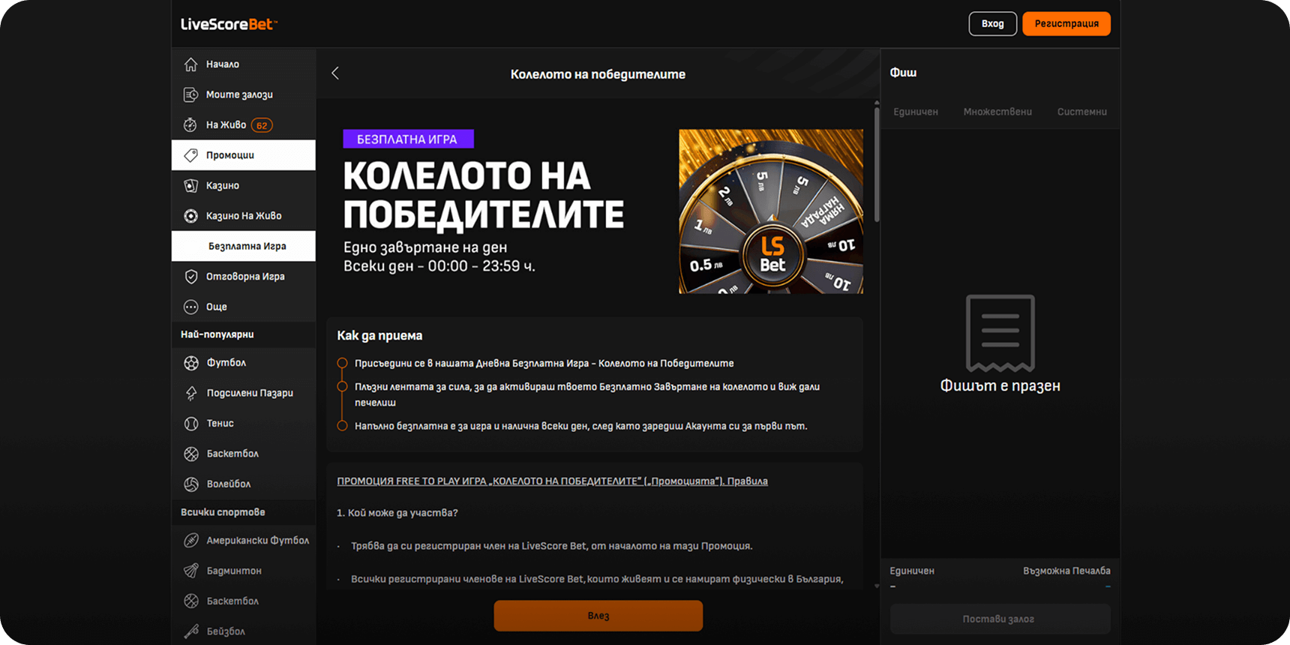Viewport: 1290px width, 645px height.
Task: Open Отговорна Игра page
Action: pyautogui.click(x=244, y=277)
